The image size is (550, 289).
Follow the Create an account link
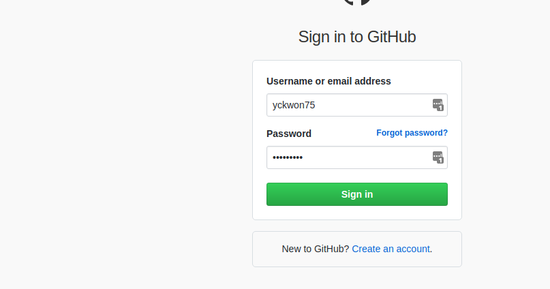click(x=391, y=249)
